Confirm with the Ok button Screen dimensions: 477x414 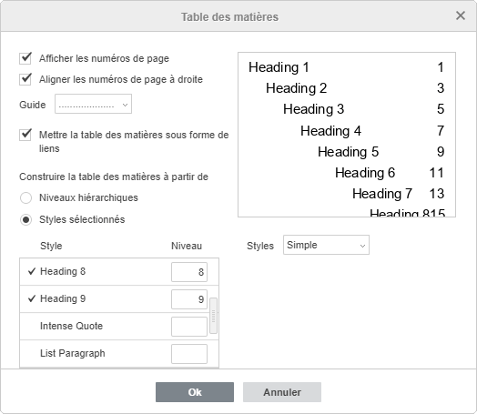click(x=195, y=392)
